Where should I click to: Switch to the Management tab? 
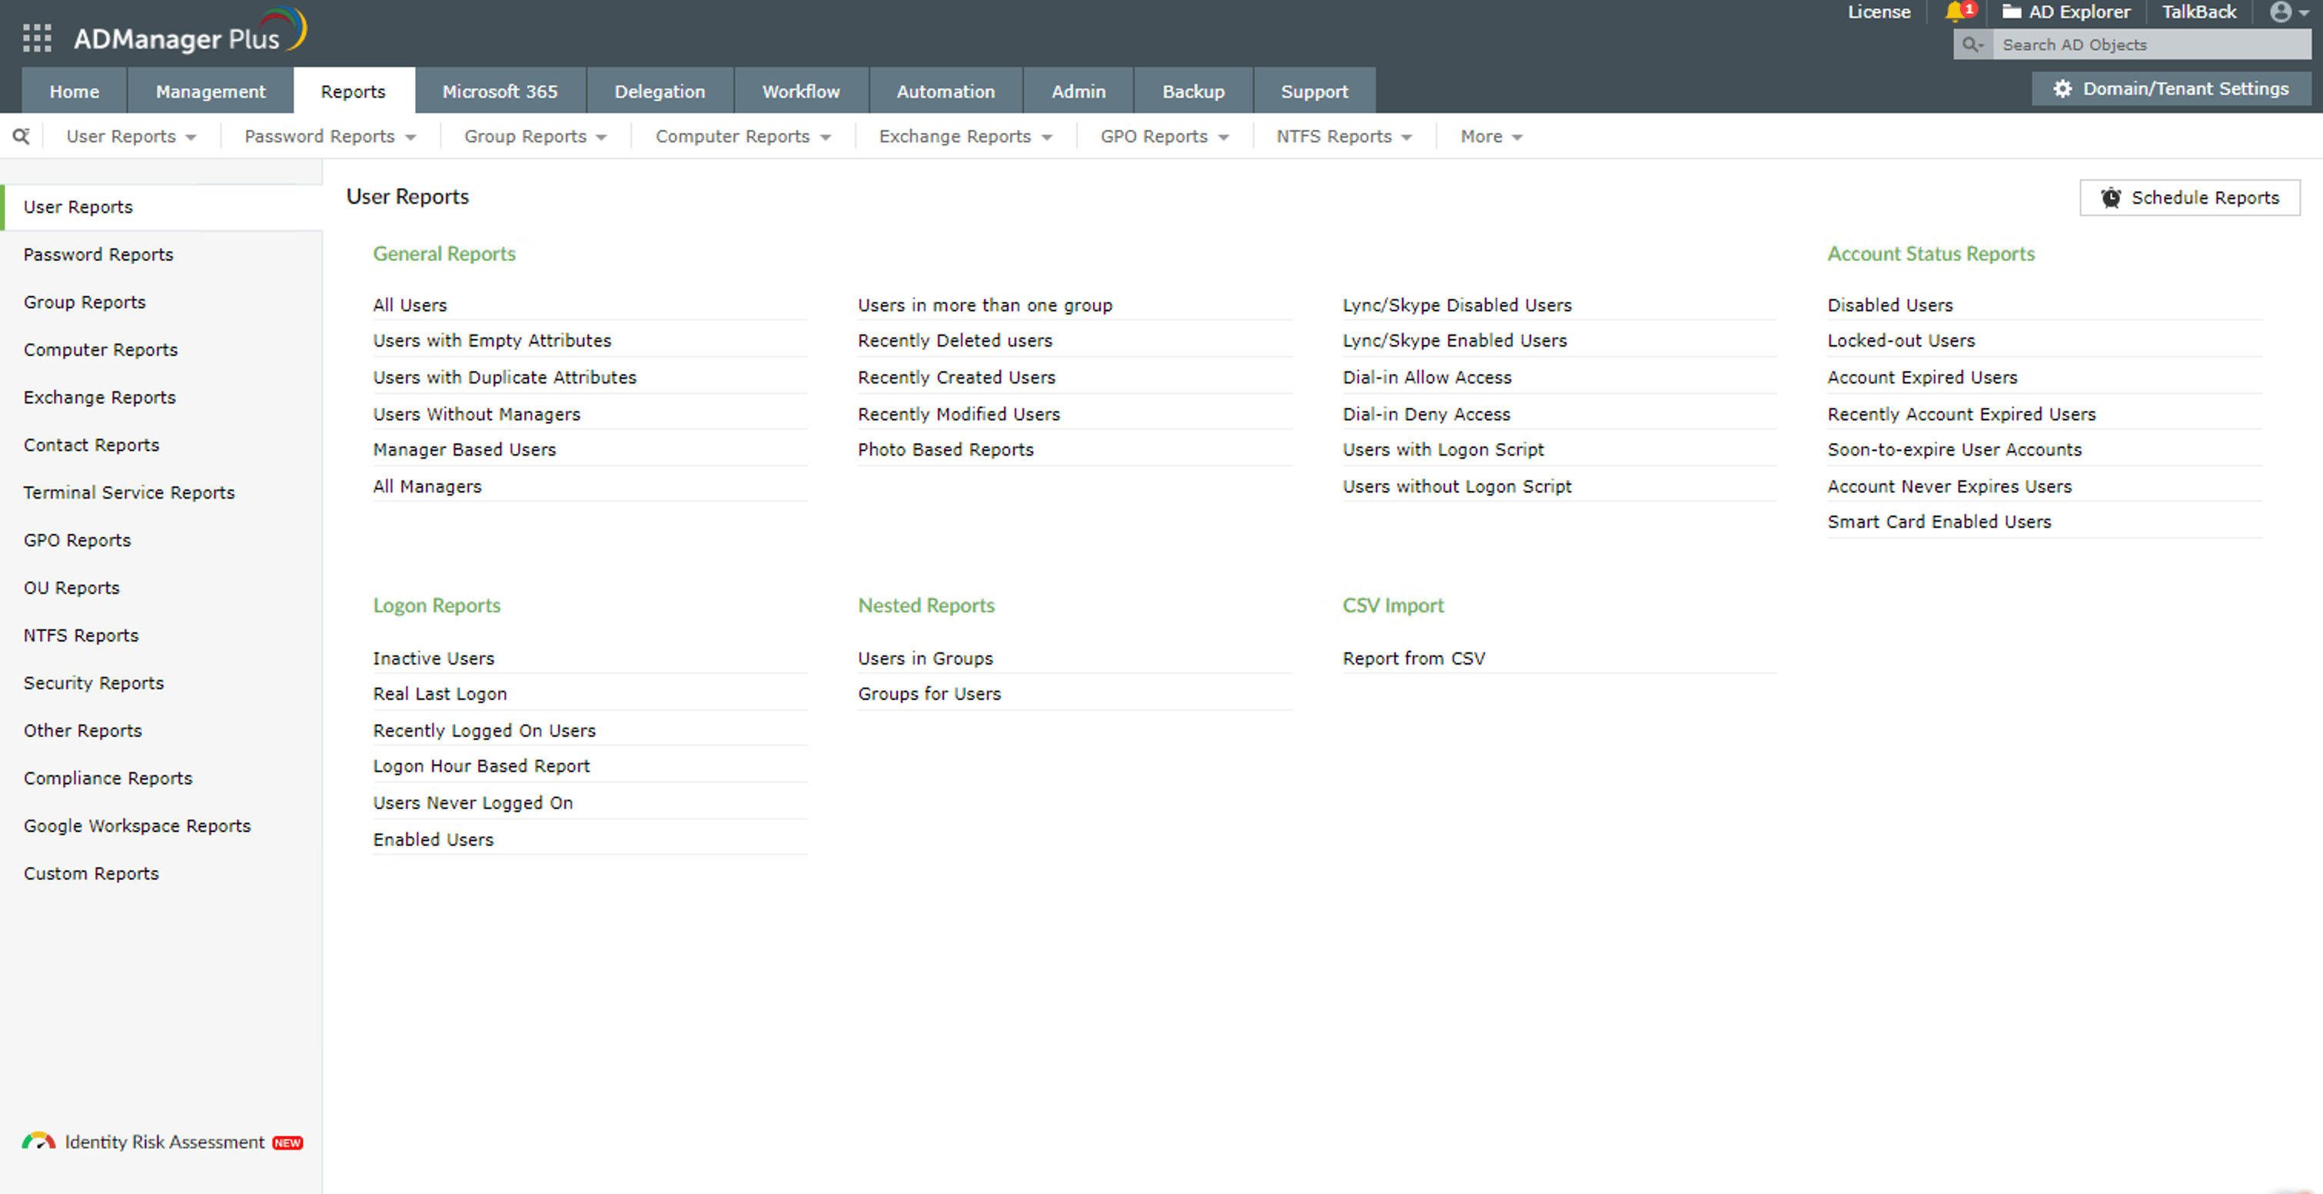[x=210, y=91]
